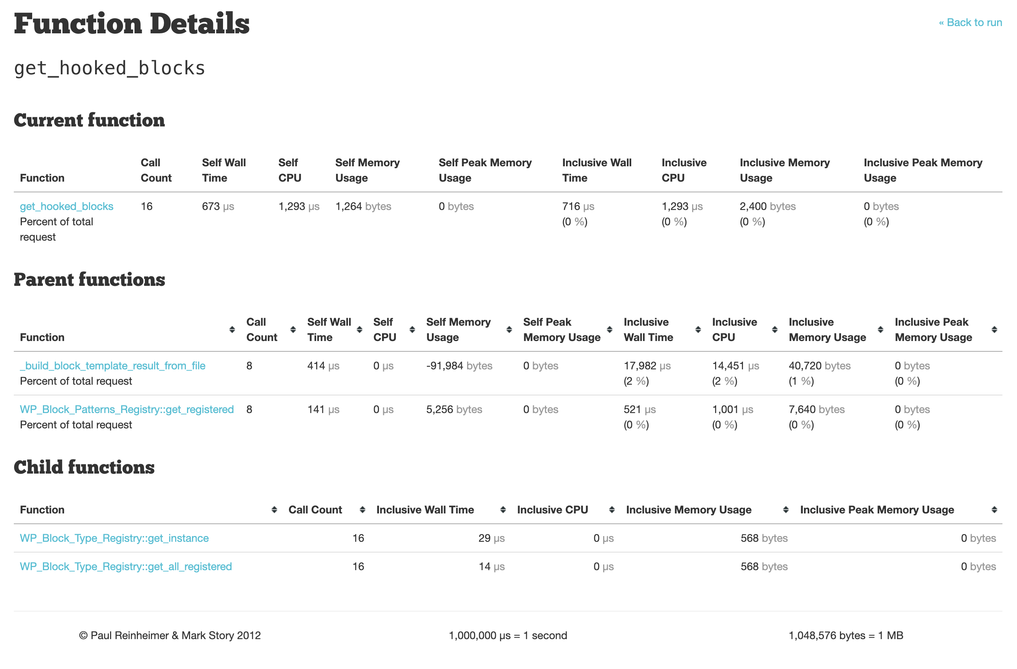Open WP_Block_Type_Registry::get_instance child function
The image size is (1017, 669).
click(114, 538)
